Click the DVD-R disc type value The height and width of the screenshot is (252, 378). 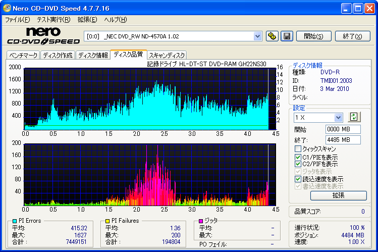tap(330, 72)
